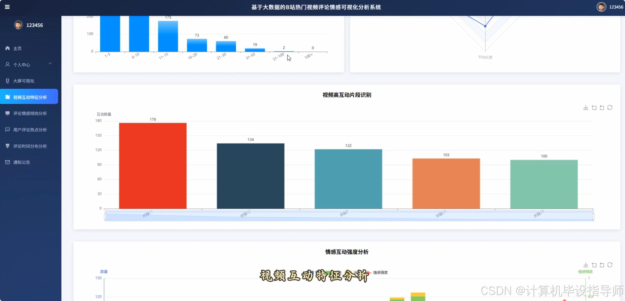Viewport: 625px width, 301px height.
Task: Toggle the blue legend series on 情感互动强度分析
Action: pos(311,272)
